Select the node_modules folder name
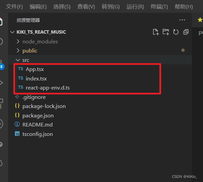203x182 pixels. pos(40,42)
